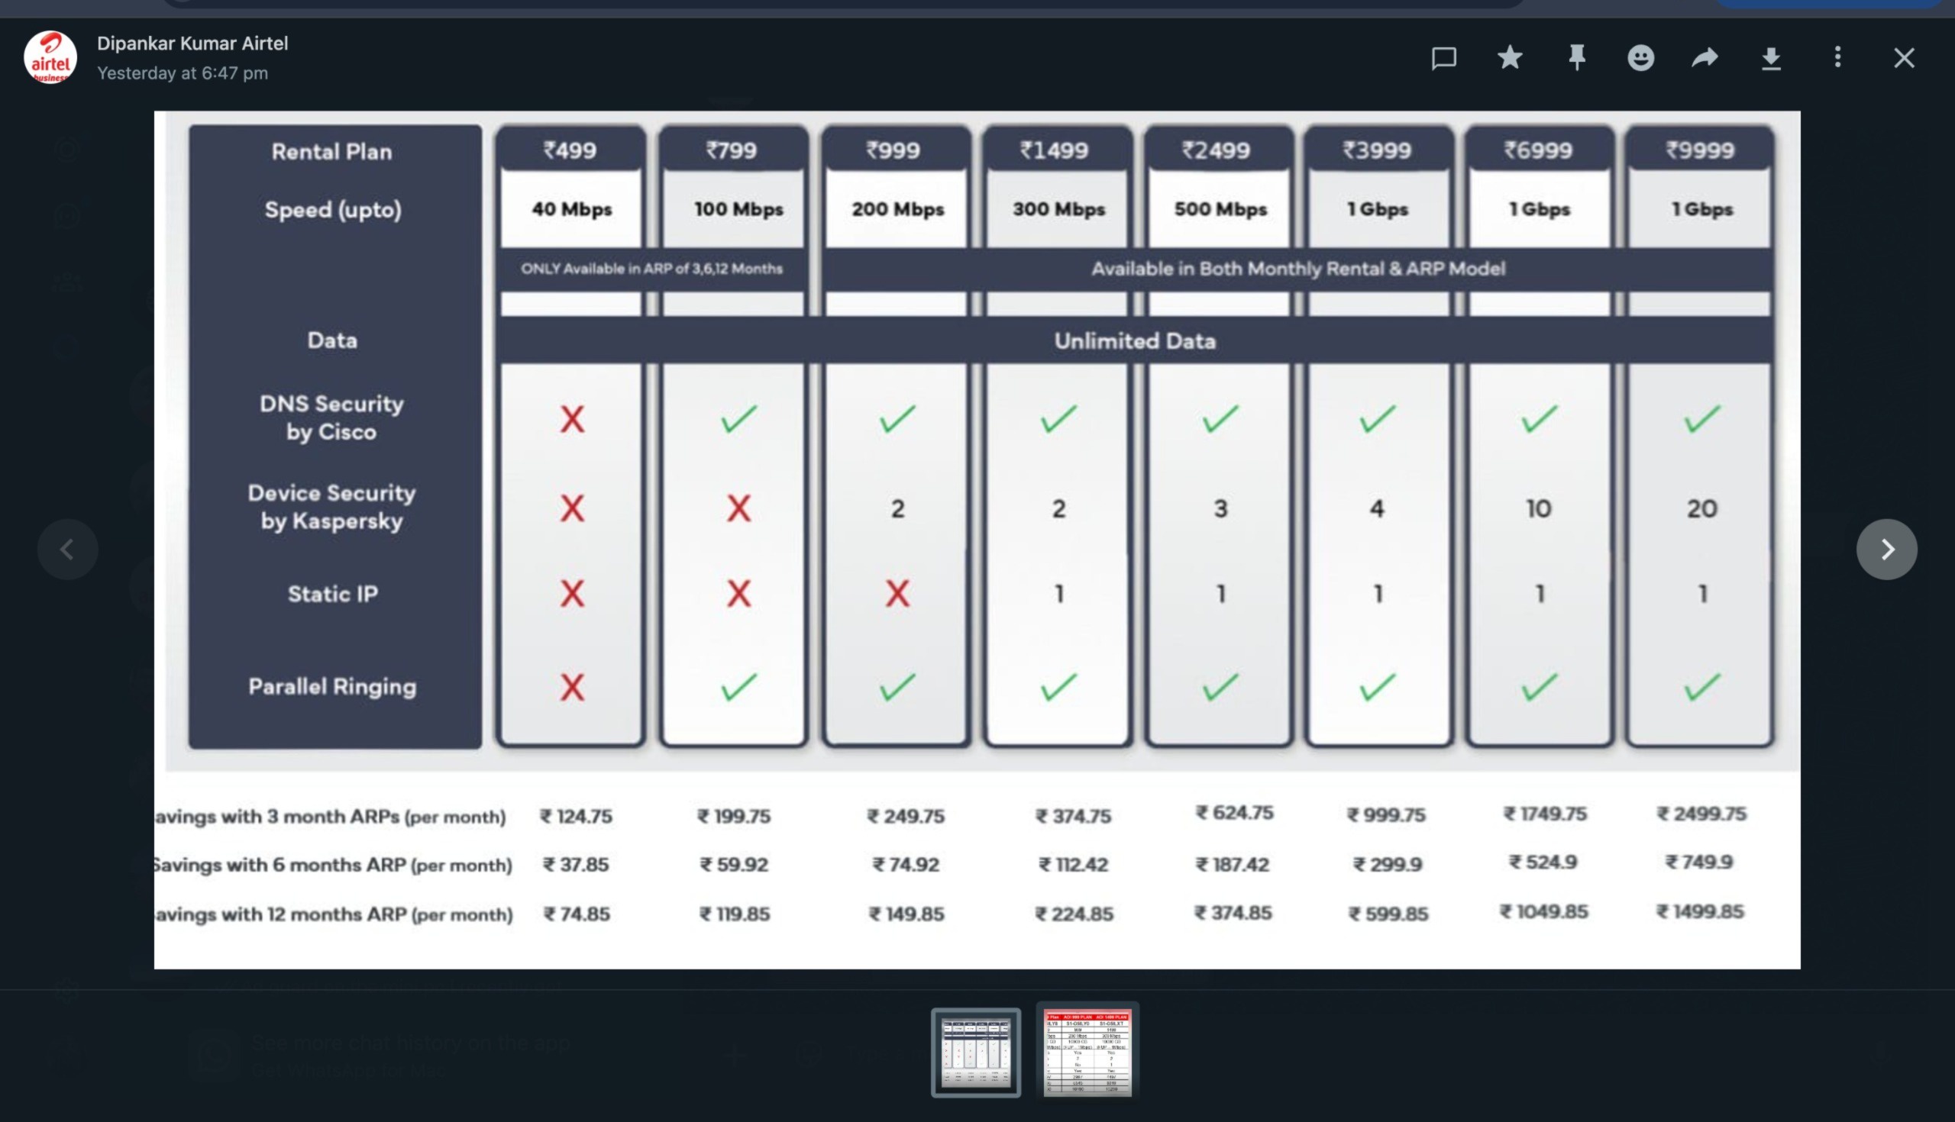Image resolution: width=1955 pixels, height=1122 pixels.
Task: Pin the image message
Action: click(x=1576, y=58)
